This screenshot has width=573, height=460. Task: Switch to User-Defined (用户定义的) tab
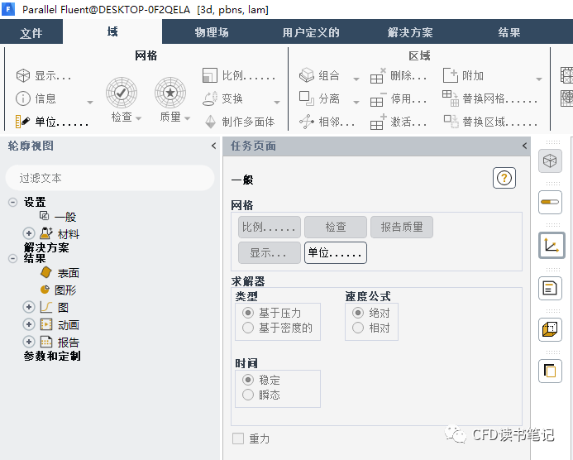click(311, 32)
